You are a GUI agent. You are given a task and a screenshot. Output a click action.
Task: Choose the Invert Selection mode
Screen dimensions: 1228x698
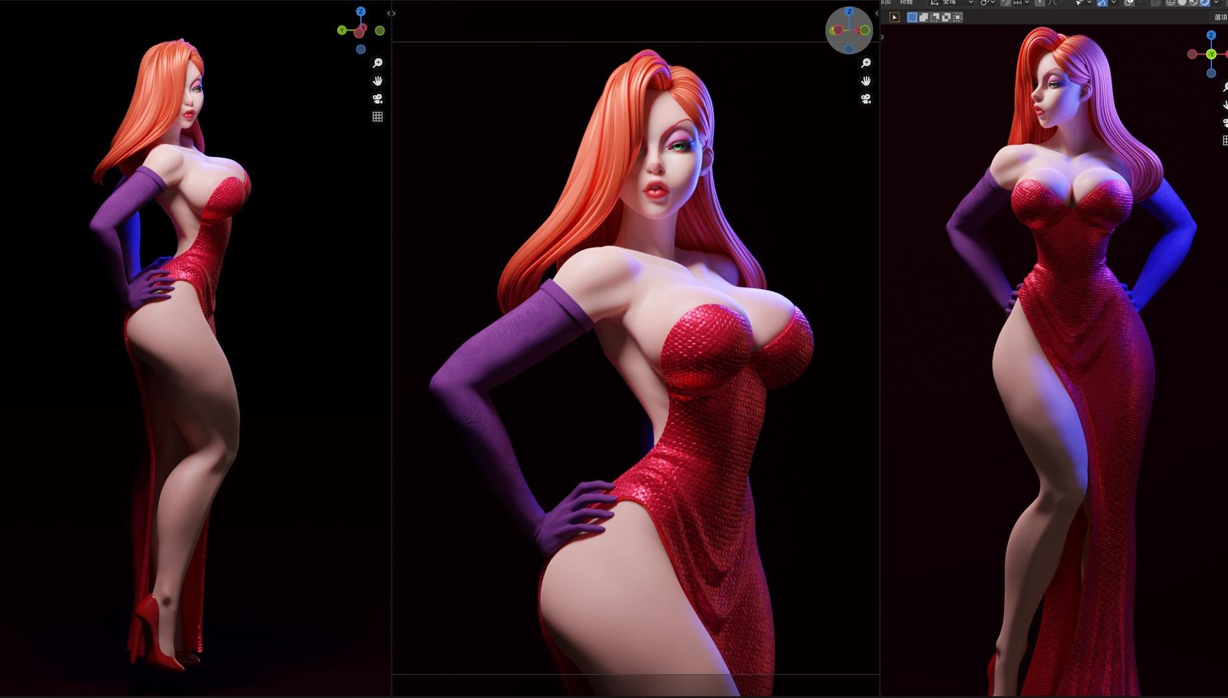947,17
